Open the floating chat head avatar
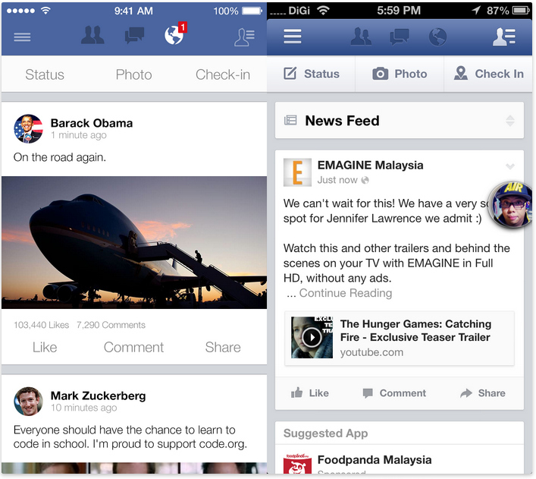Screen dimensions: 536x479 click(x=511, y=205)
